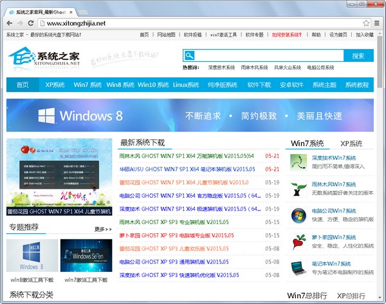386x304 pixels.
Task: Expand 更多>> beside 专题推荐
Action: coord(103,229)
